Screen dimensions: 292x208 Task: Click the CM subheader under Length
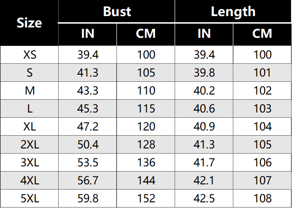click(x=262, y=34)
